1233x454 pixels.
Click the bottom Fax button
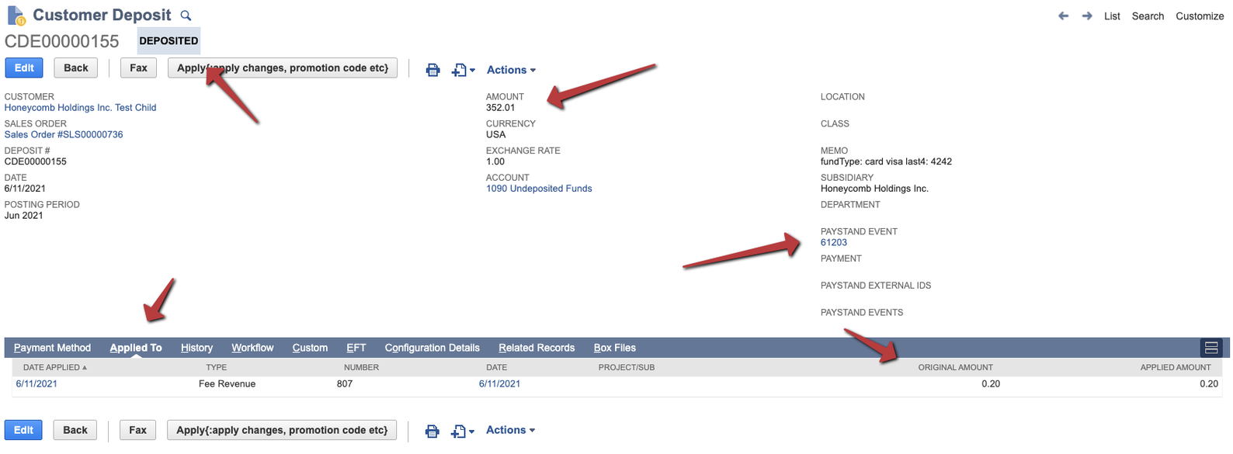(x=137, y=430)
